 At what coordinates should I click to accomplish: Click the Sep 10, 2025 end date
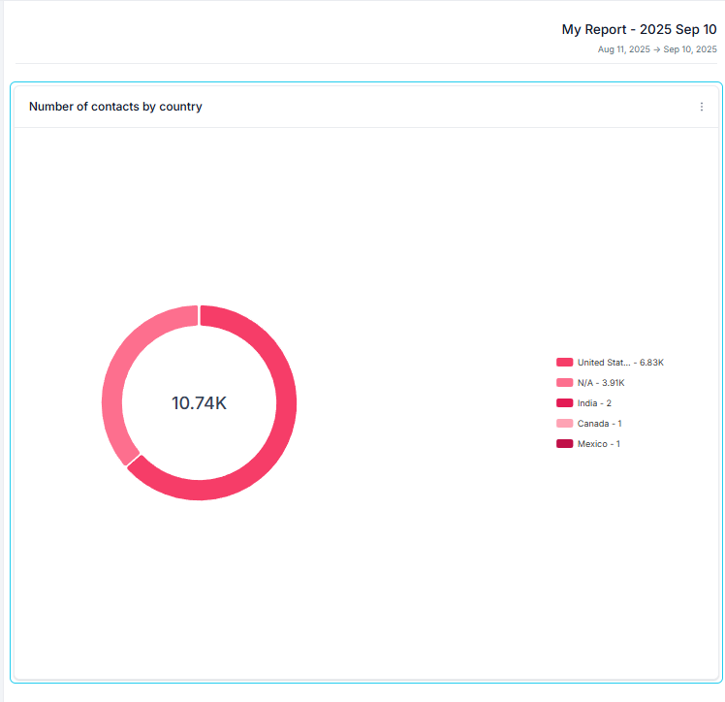point(690,49)
